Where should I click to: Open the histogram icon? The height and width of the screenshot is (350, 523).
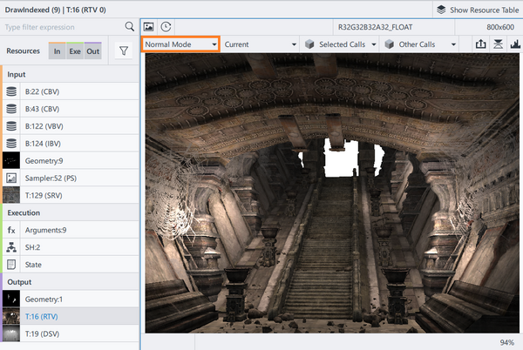point(513,44)
